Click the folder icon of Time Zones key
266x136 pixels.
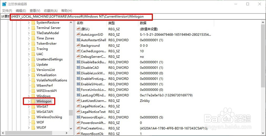coord(33,38)
